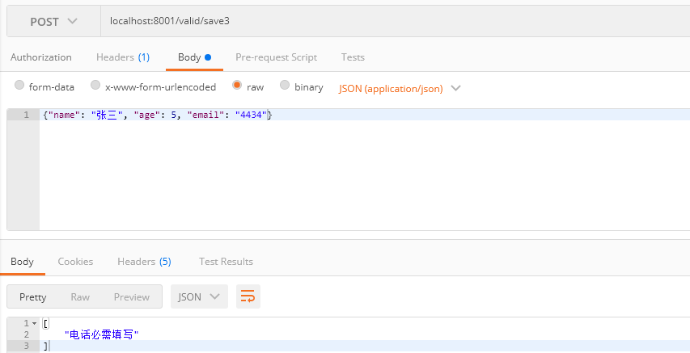690x353 pixels.
Task: Switch to Preview response view
Action: click(131, 296)
